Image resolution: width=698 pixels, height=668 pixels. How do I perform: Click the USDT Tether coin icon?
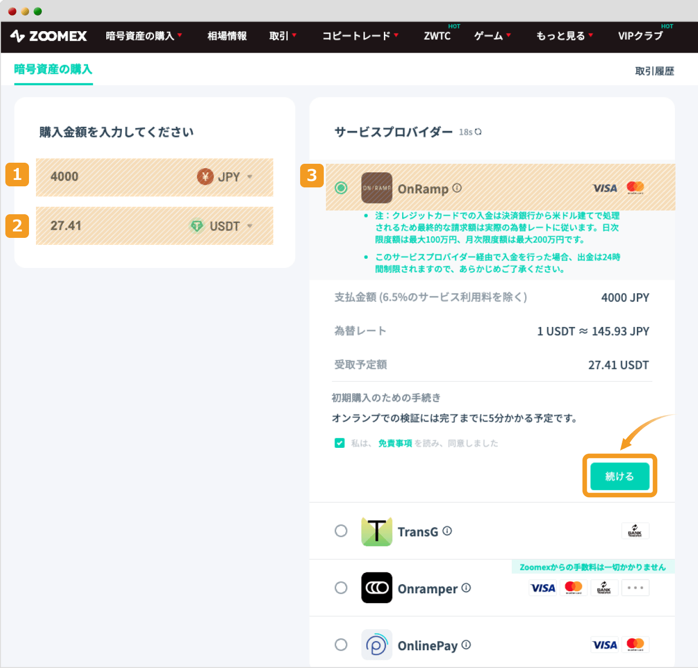[x=197, y=226]
